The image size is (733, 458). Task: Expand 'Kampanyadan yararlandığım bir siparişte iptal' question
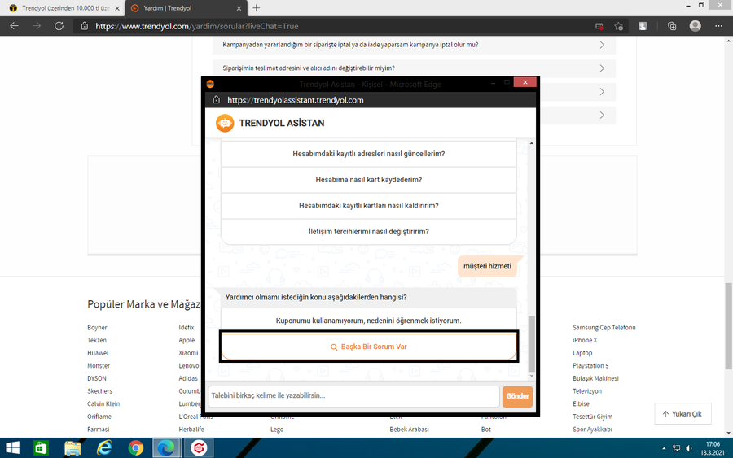click(414, 45)
